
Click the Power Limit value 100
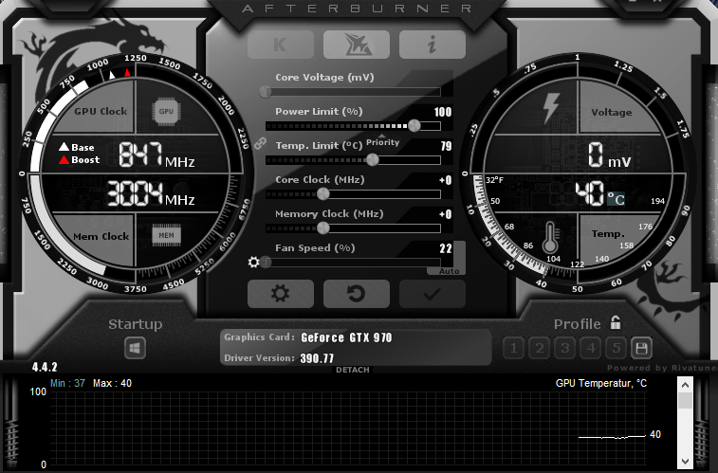pyautogui.click(x=443, y=112)
